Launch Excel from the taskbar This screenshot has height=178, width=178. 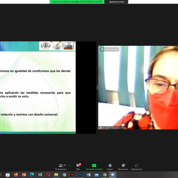40,175
